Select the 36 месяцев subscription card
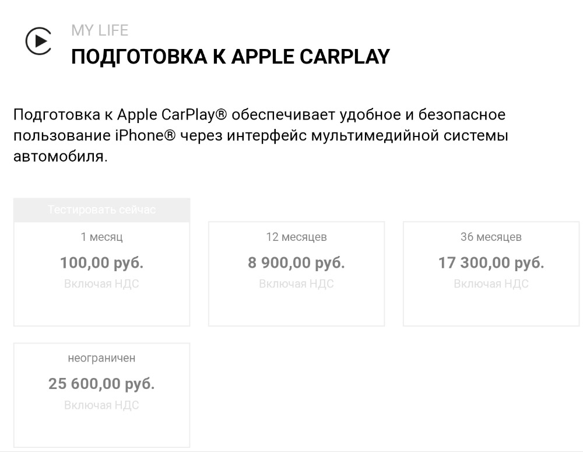Image resolution: width=583 pixels, height=452 pixels. (x=491, y=274)
